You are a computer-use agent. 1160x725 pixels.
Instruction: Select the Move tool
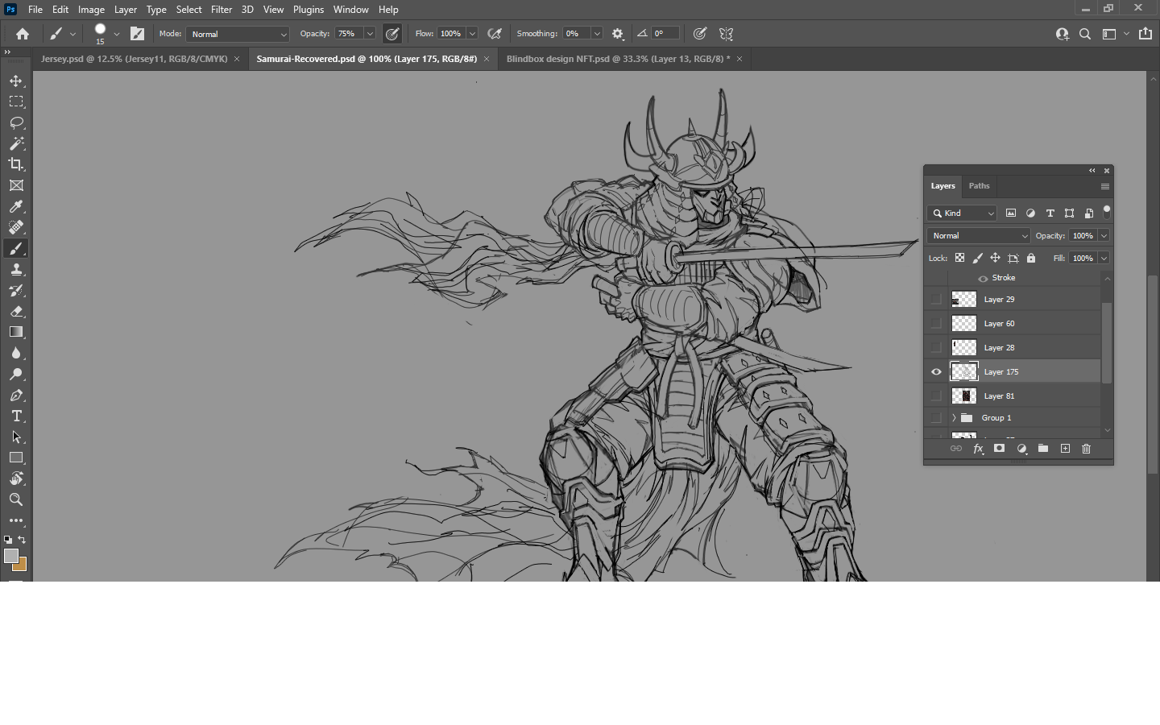click(x=16, y=81)
